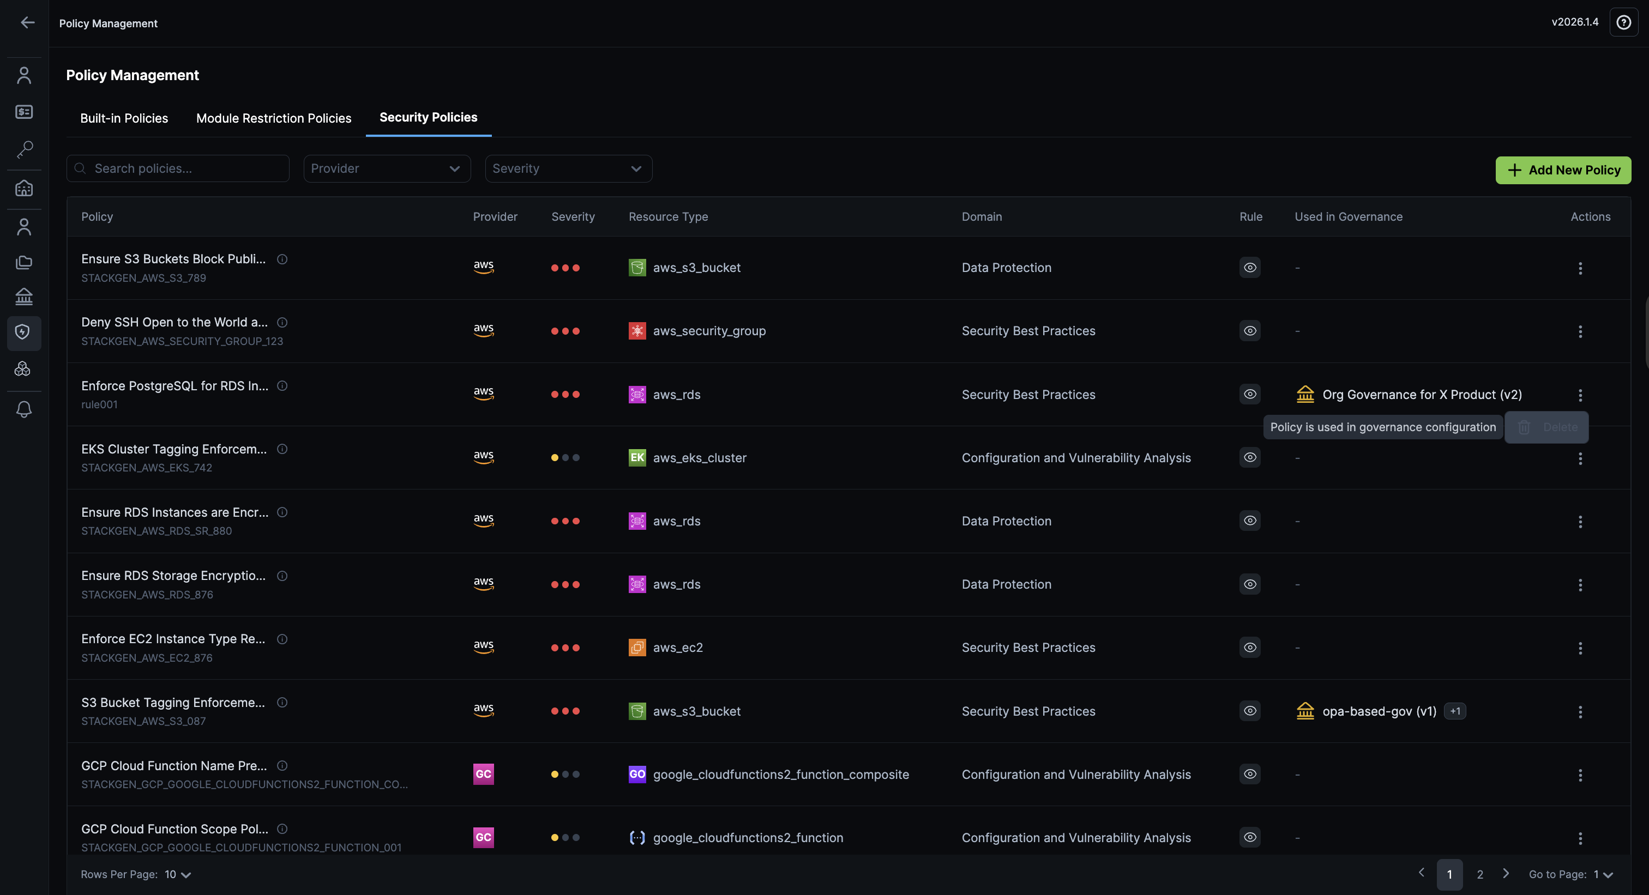The image size is (1649, 895).
Task: Go to page 2 of policies
Action: [1479, 874]
